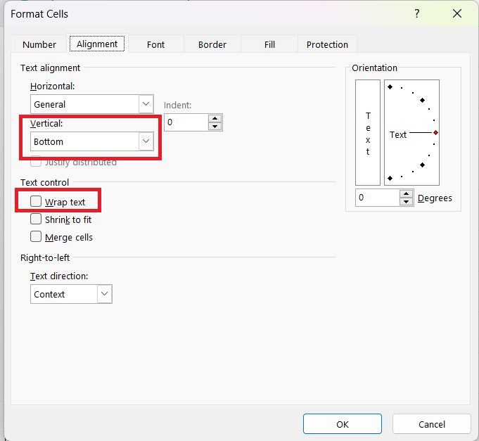This screenshot has height=441, width=479.
Task: Select the Fill tab
Action: pos(269,44)
